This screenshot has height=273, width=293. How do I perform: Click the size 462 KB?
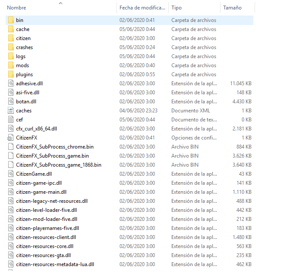244,264
